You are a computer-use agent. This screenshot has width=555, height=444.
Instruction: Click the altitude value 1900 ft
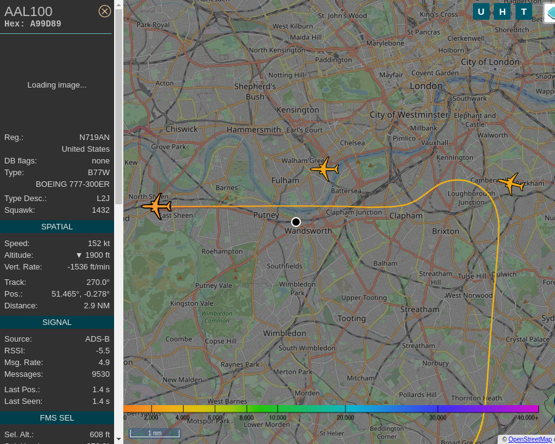point(93,255)
